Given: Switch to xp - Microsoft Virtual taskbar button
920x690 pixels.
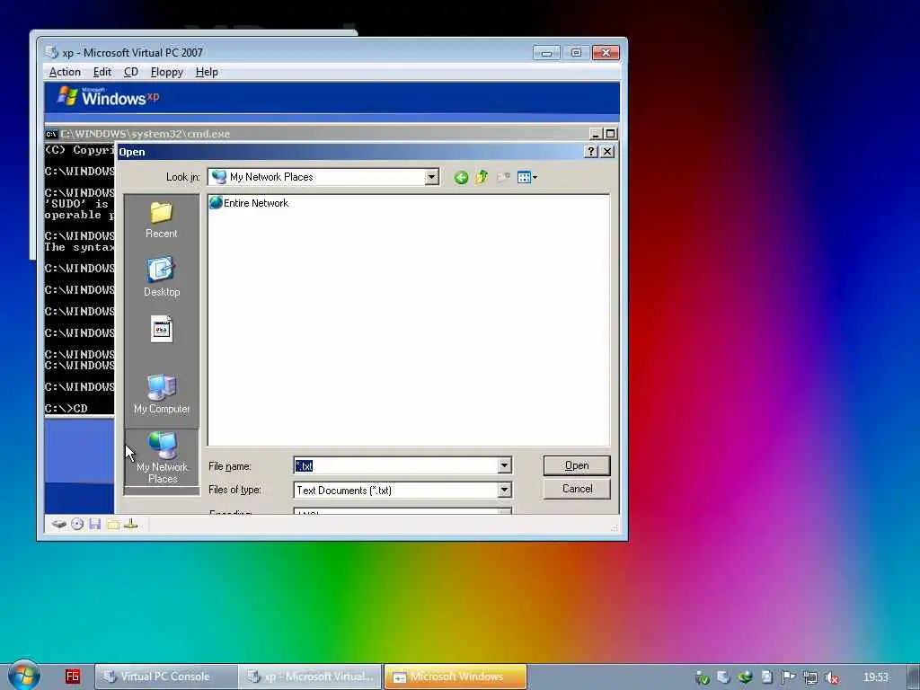Looking at the screenshot, I should pos(310,677).
